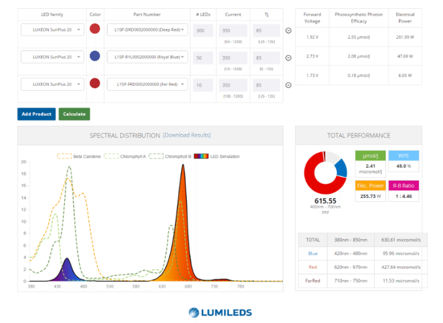Edit Current field in Deep Red row
The width and height of the screenshot is (443, 323).
233,31
